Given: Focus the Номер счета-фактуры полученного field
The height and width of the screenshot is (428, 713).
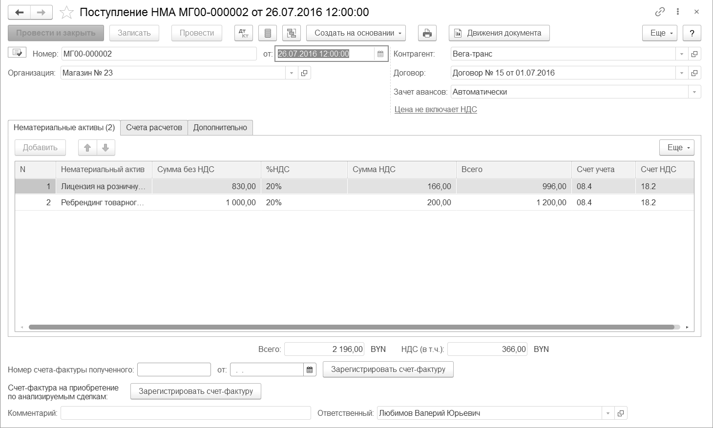Looking at the screenshot, I should (174, 370).
